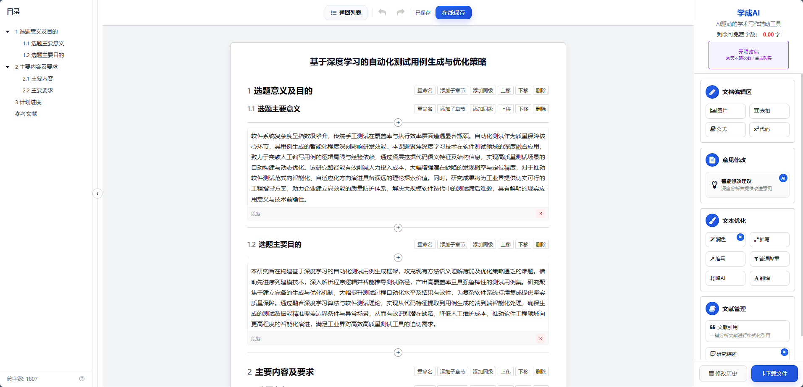Viewport: 803px width, 387px height.
Task: Open 研究综述 tool
Action: point(747,354)
